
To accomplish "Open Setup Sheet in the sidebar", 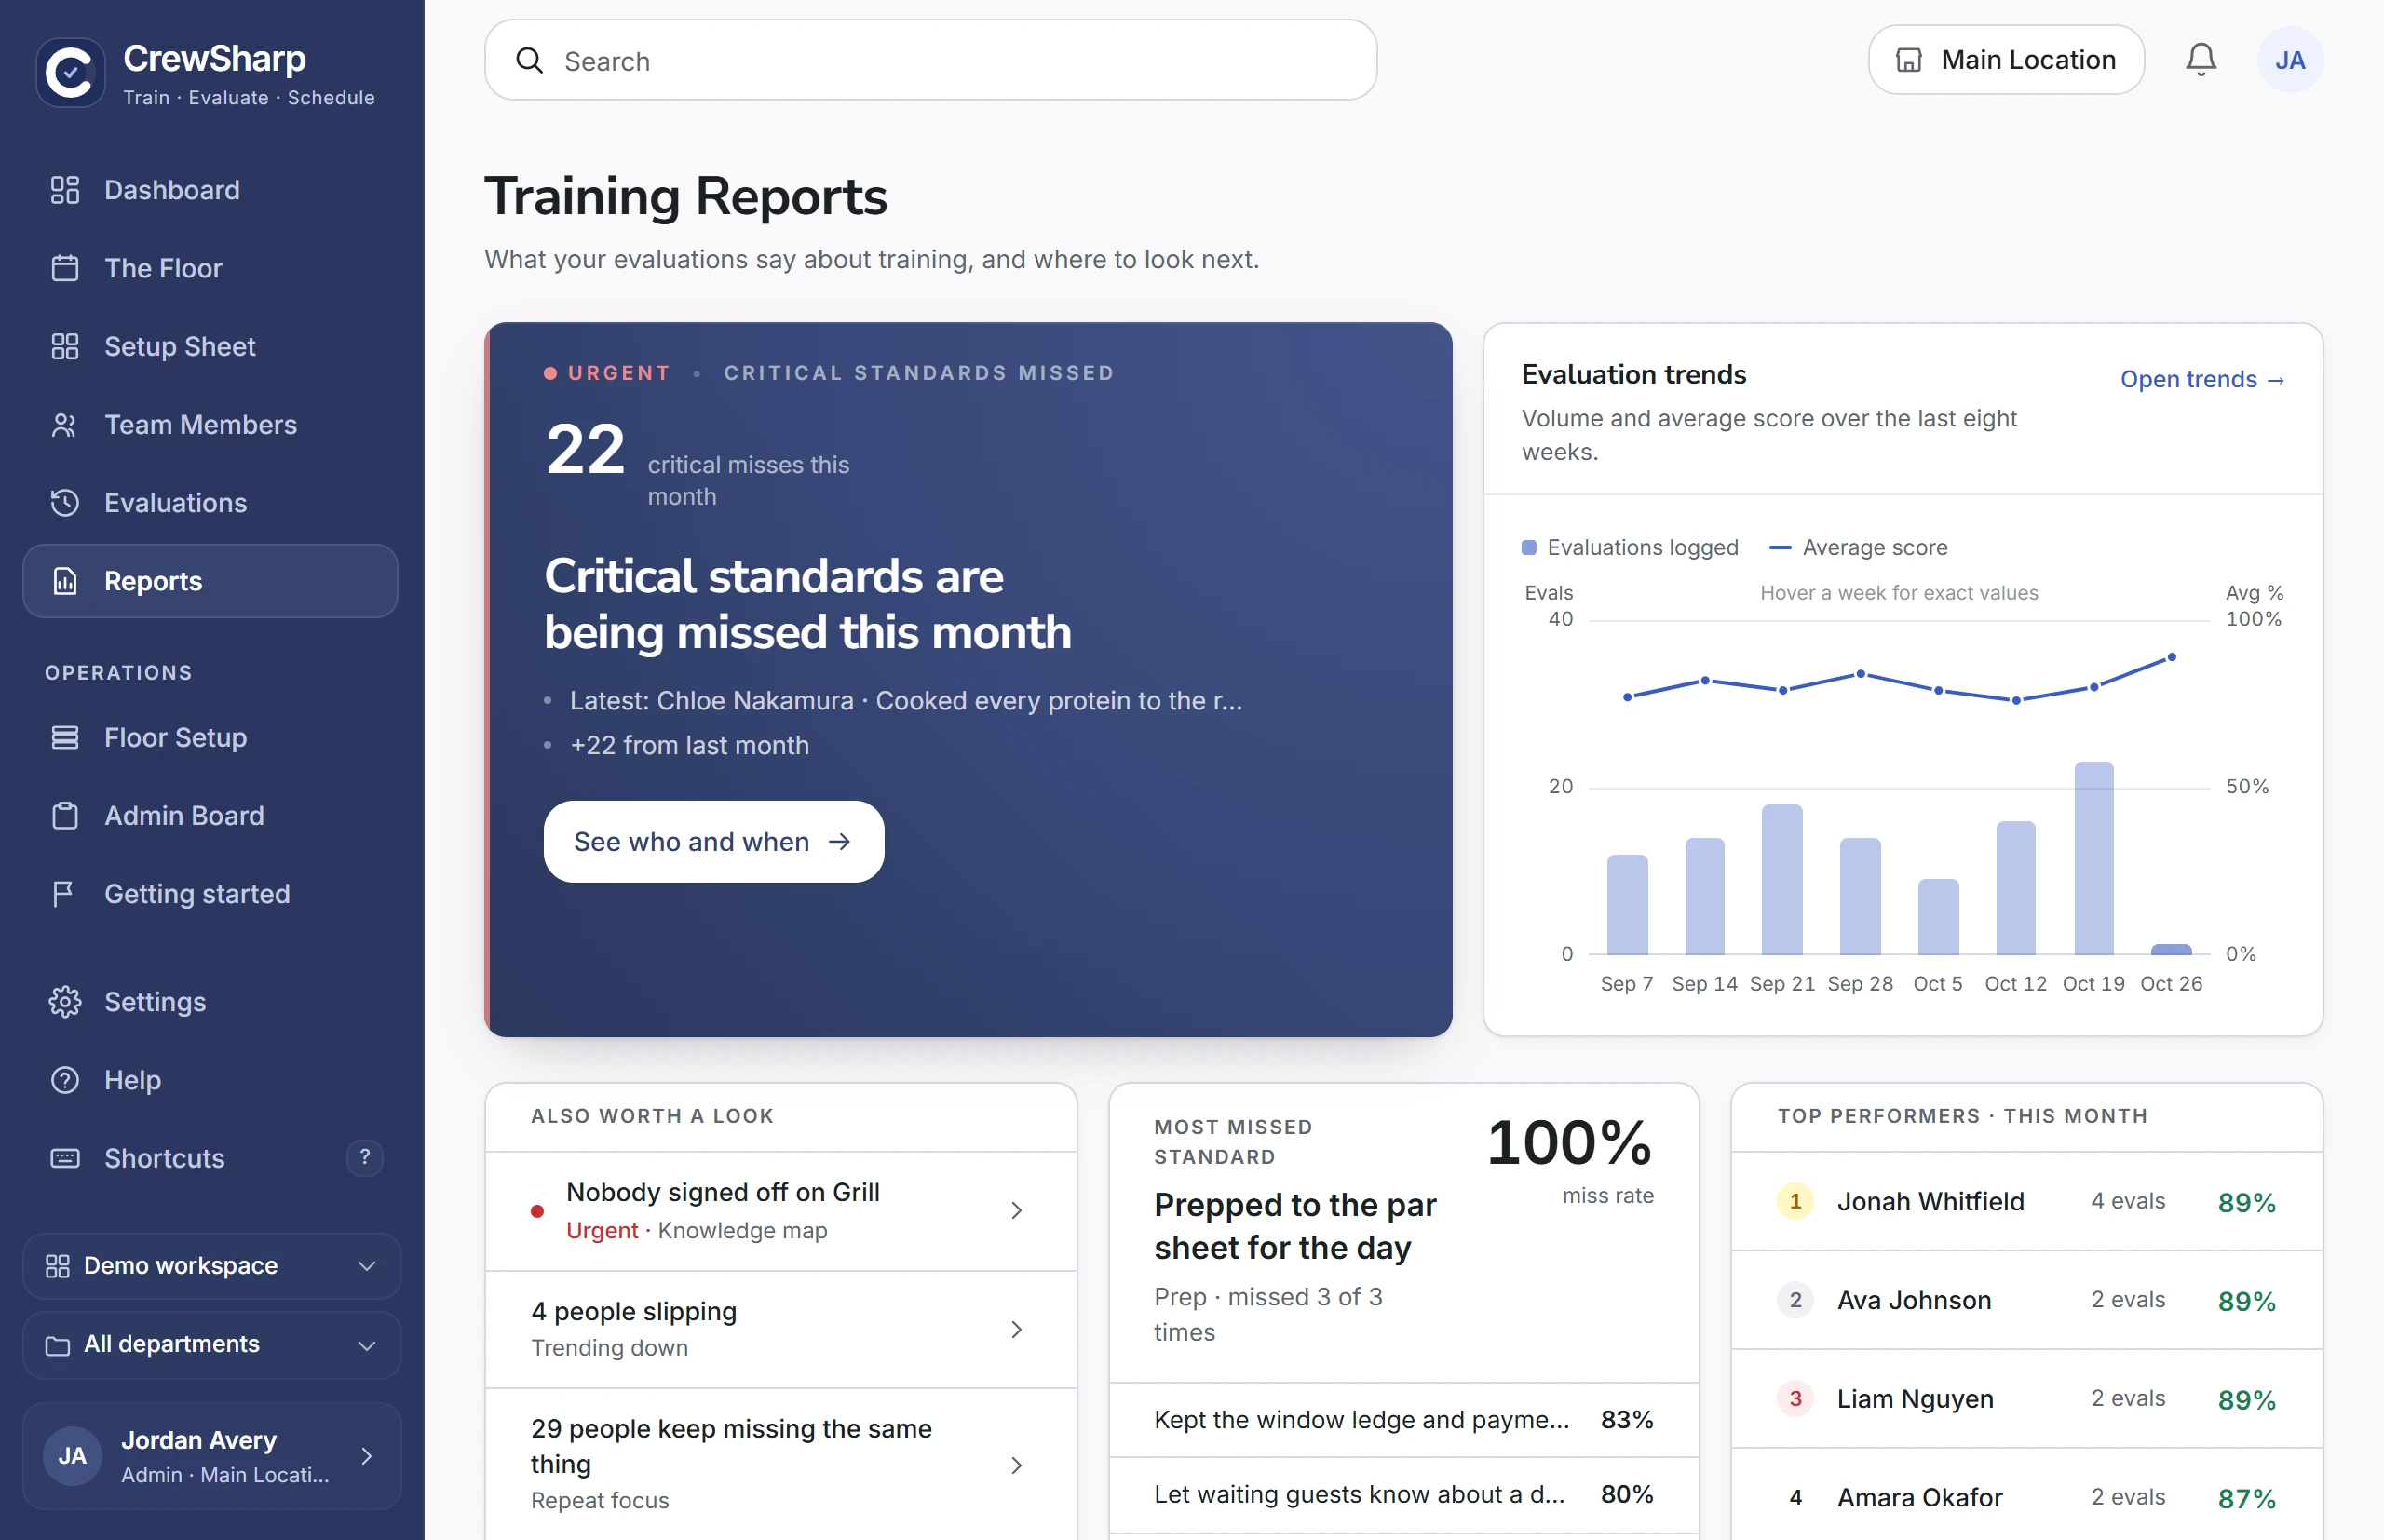I will (211, 346).
